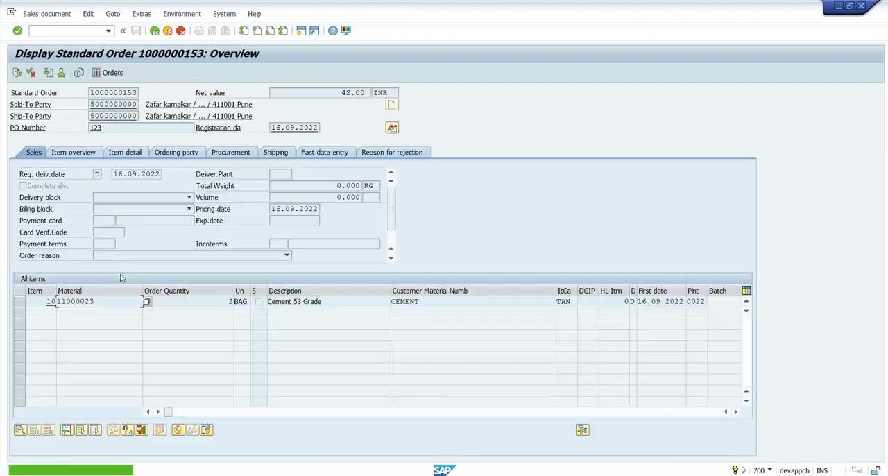Click the Find Next binoculars icon
This screenshot has width=888, height=476.
point(225,31)
